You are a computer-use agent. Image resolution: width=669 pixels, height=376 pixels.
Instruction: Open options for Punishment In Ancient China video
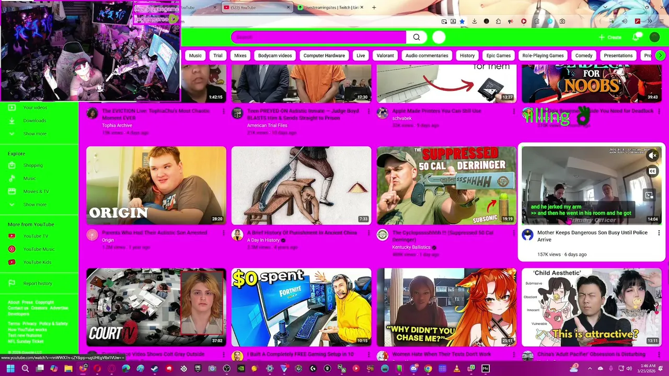point(368,233)
